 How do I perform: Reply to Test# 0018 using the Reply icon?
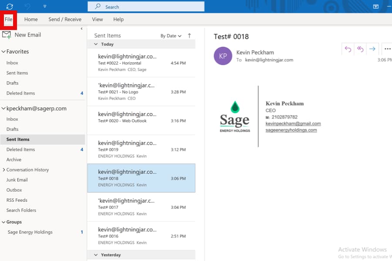pos(347,50)
